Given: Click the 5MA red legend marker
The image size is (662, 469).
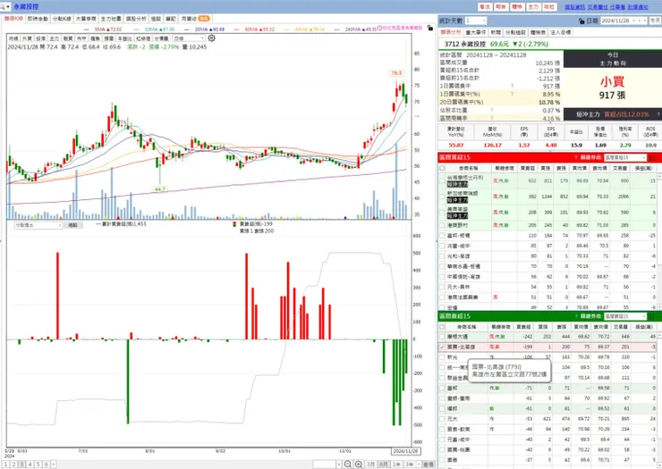Looking at the screenshot, I should [87, 29].
